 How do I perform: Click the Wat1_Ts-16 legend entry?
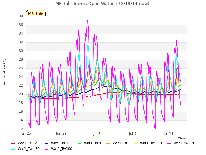[58, 143]
